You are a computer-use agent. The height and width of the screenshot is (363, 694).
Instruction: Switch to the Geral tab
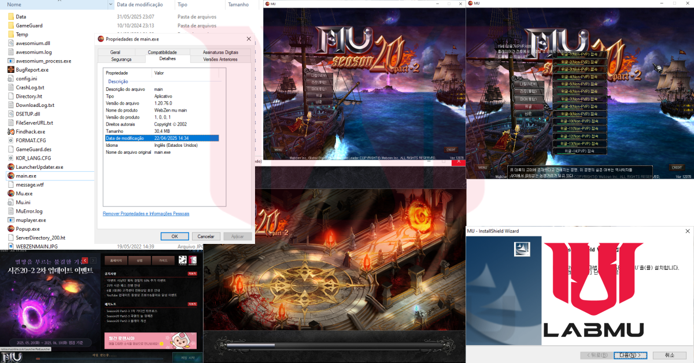116,53
